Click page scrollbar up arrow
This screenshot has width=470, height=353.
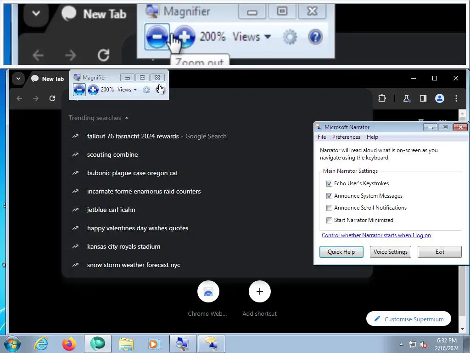[462, 114]
